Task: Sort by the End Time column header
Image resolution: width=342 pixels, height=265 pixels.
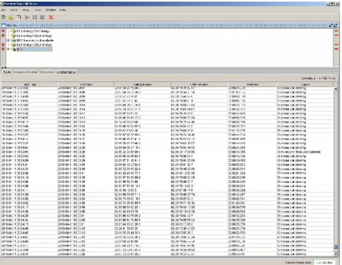Action: click(x=86, y=84)
